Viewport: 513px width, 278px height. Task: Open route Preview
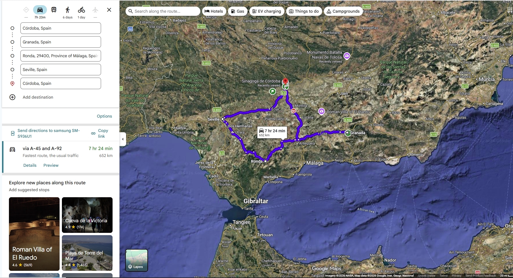click(51, 165)
